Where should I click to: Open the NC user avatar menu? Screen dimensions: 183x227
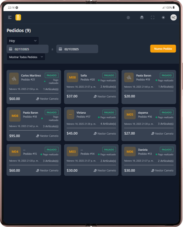coord(174,17)
